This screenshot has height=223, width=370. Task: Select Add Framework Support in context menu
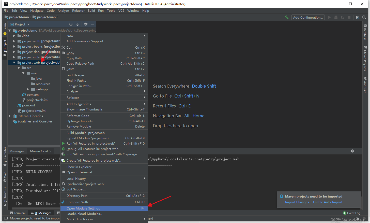point(104,41)
